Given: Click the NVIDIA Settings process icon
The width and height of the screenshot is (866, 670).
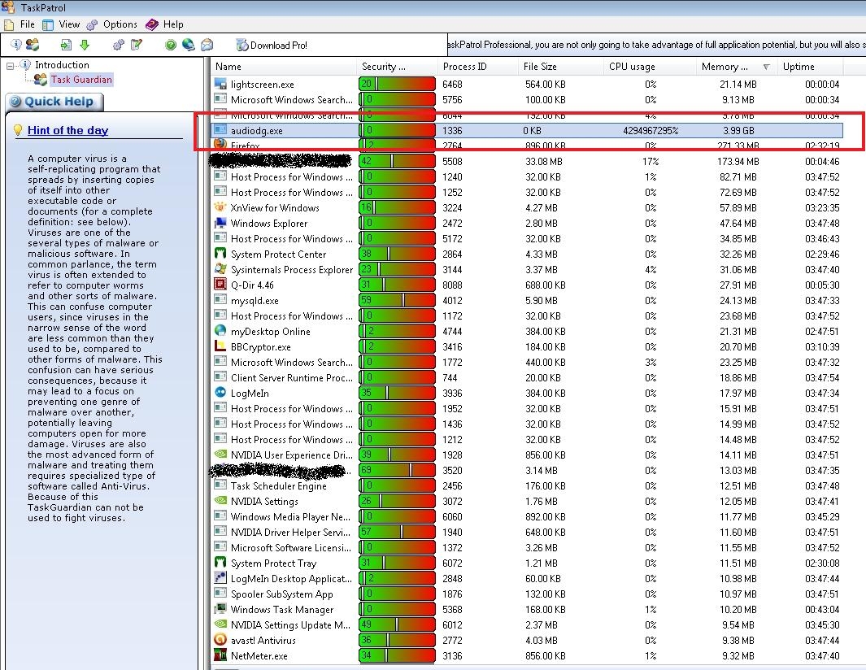Looking at the screenshot, I should click(220, 502).
